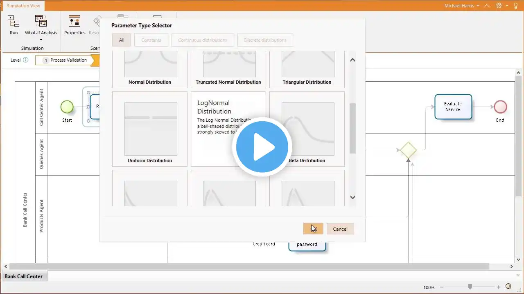Click the Queries Agent lane label
The image size is (524, 294).
[41, 154]
